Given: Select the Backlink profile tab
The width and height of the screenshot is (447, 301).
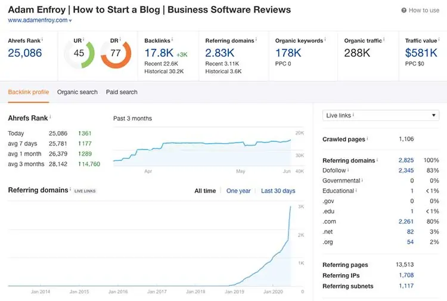Looking at the screenshot, I should pos(28,92).
